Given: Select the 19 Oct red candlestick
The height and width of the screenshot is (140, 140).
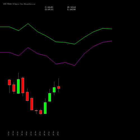Looking at the screenshot, I should [x=27, y=96].
